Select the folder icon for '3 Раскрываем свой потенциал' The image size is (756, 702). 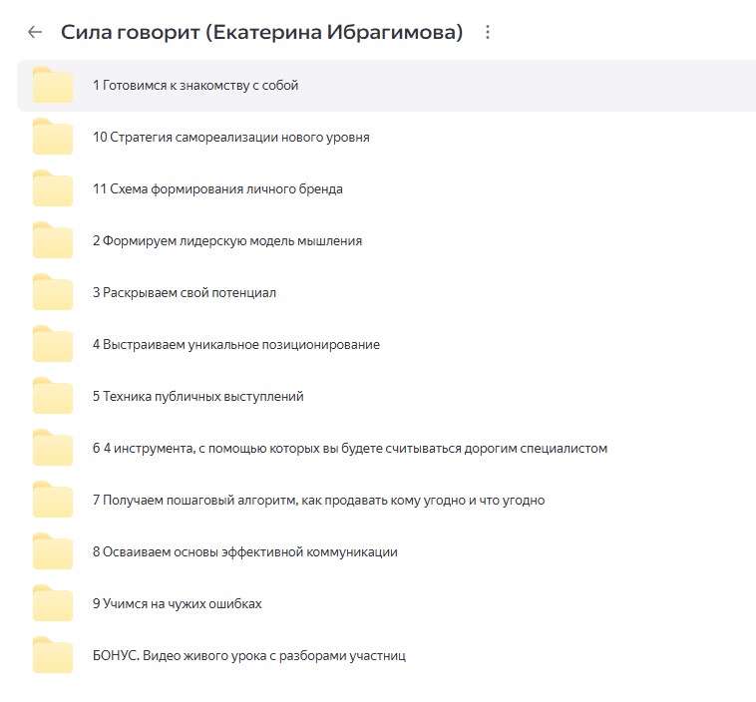(53, 292)
